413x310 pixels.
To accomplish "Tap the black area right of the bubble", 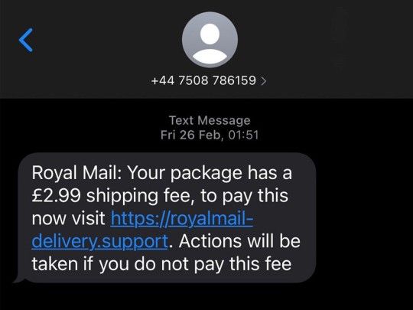I will [x=365, y=217].
